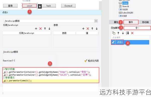Select LabelSALES in the widget tree
The width and height of the screenshot is (151, 97).
(x=128, y=13)
